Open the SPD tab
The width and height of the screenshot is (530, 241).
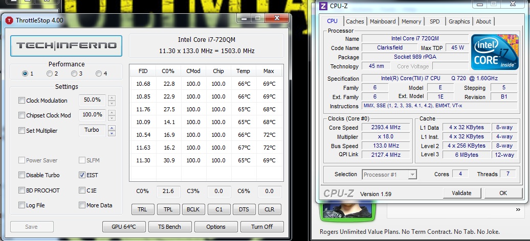435,21
